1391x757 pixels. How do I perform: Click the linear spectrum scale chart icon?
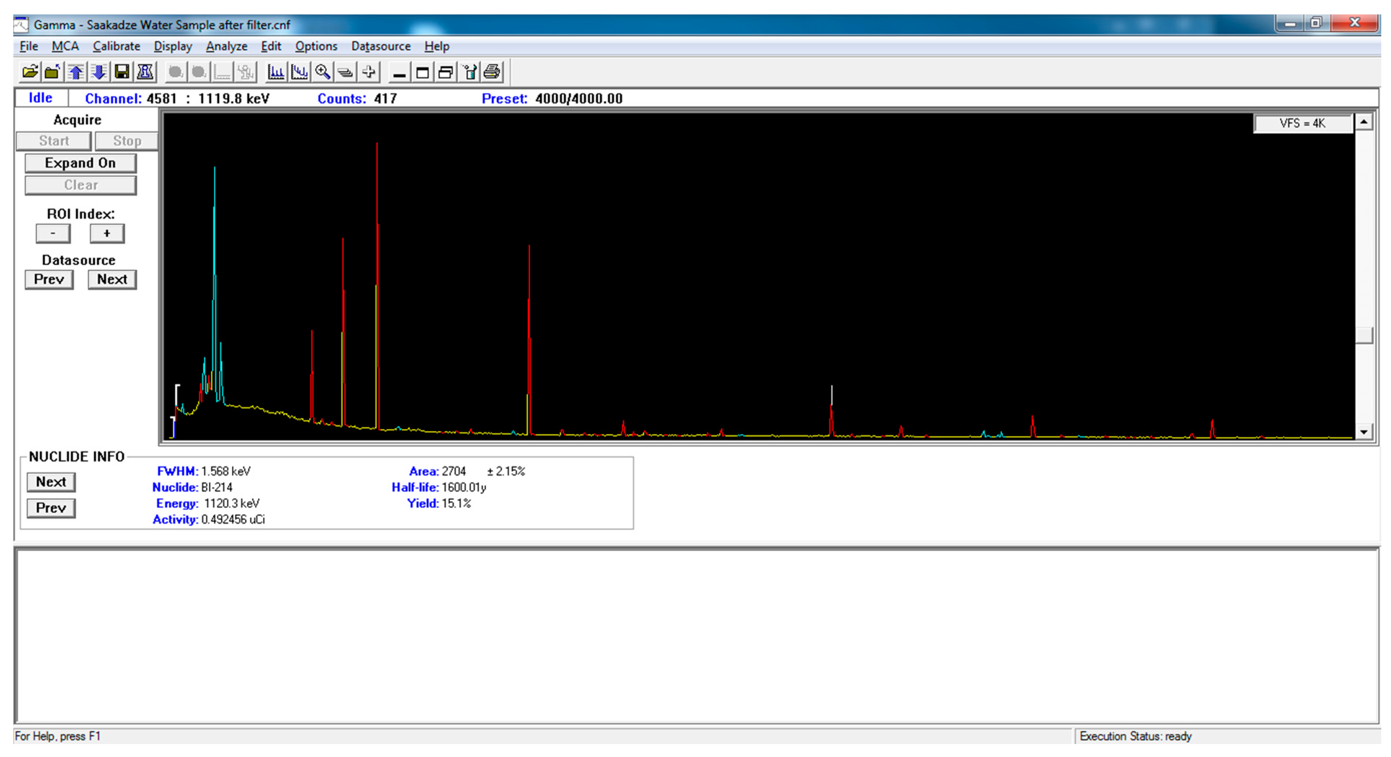(276, 72)
